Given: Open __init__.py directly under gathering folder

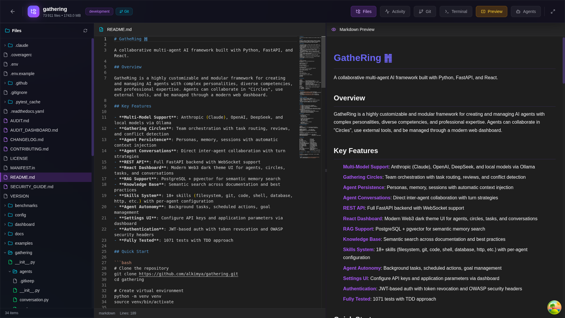Looking at the screenshot, I should tap(46, 262).
